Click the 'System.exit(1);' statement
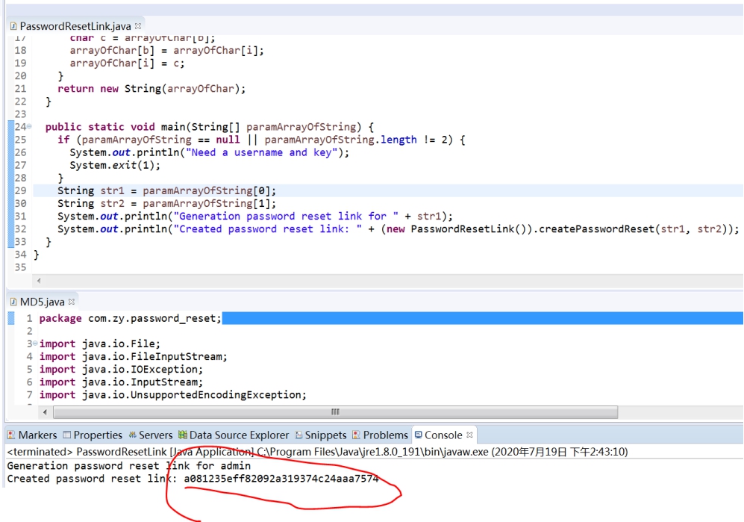The width and height of the screenshot is (744, 522). pyautogui.click(x=115, y=165)
